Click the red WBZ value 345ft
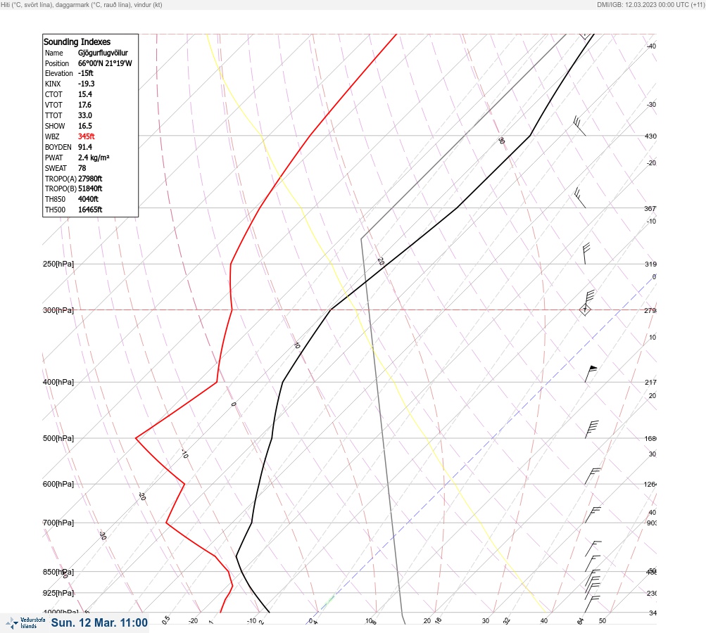The width and height of the screenshot is (706, 633). tap(87, 136)
